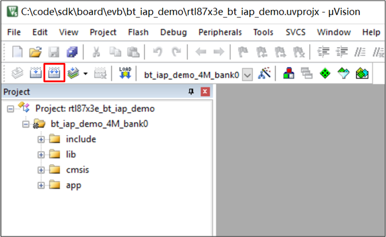Translate the current file
The width and height of the screenshot is (386, 237).
point(18,73)
